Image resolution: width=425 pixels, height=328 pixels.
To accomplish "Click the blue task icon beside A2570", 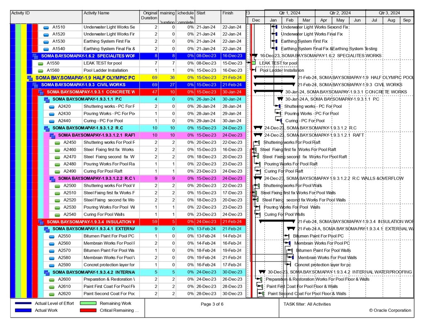I will click(52, 251).
